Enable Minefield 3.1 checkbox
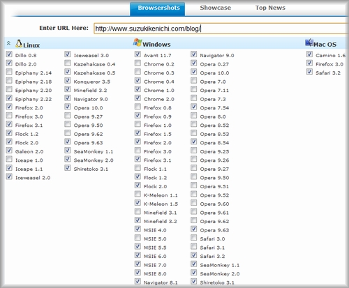Viewport: 349px width, 288px height. coord(138,211)
